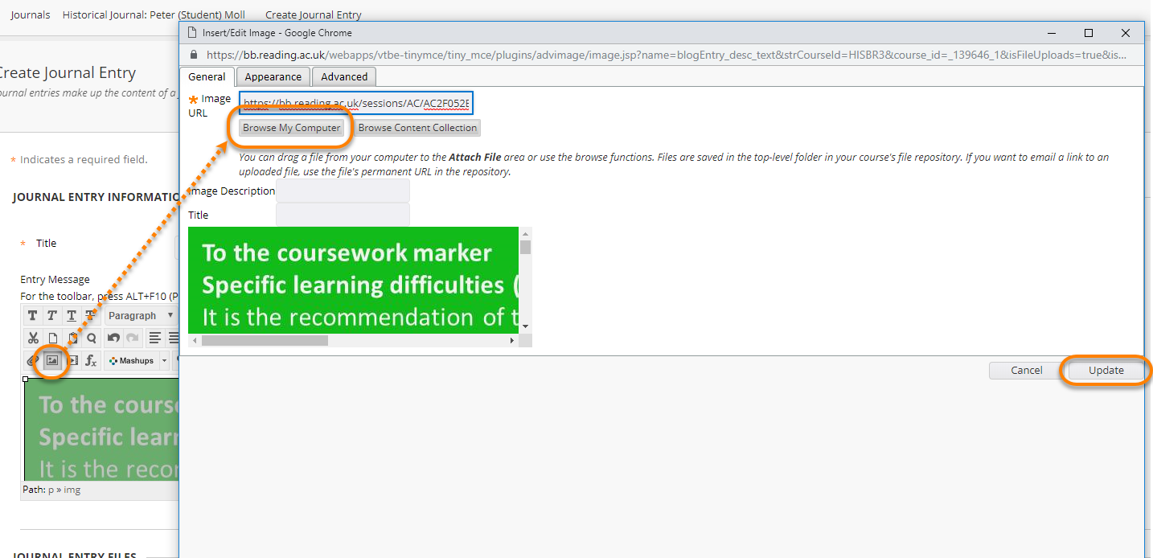Click the Bold text formatting icon
Screen dimensions: 1153x558
[32, 316]
